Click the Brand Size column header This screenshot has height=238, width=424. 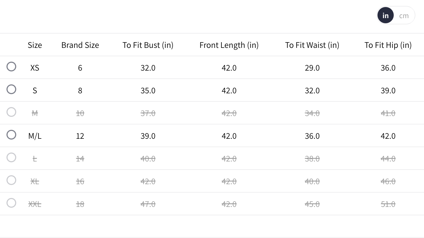tap(80, 45)
